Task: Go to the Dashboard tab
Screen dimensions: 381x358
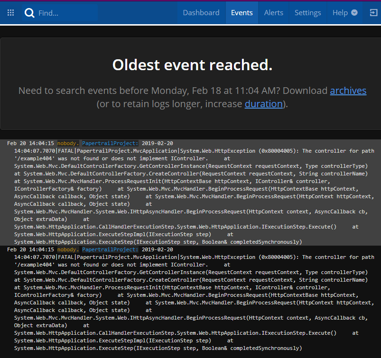Action: 201,13
